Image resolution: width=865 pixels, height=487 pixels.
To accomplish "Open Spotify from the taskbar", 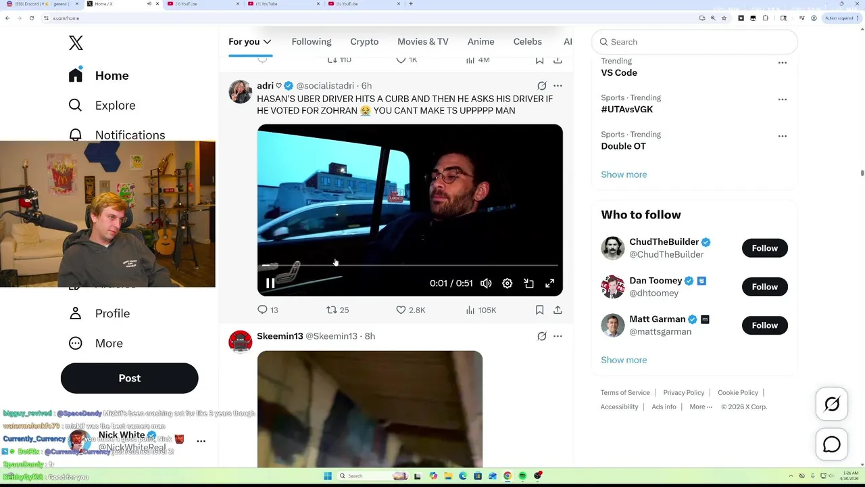I will point(522,476).
